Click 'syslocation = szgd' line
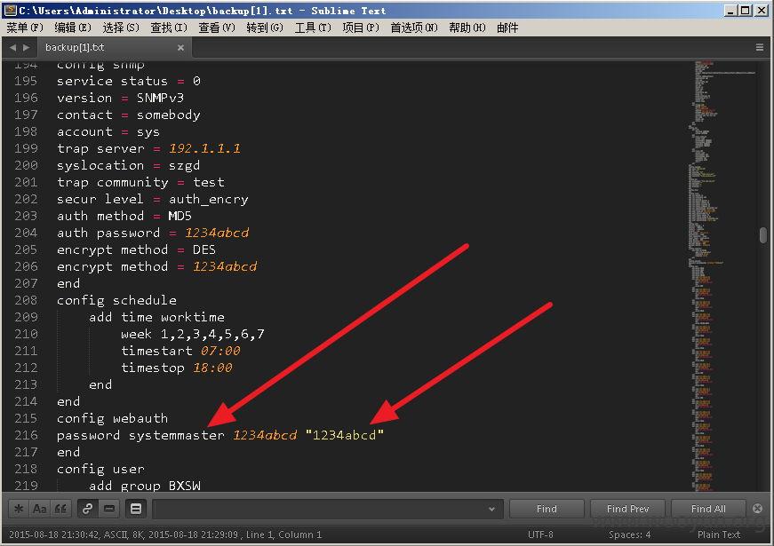The image size is (774, 546). (x=128, y=165)
